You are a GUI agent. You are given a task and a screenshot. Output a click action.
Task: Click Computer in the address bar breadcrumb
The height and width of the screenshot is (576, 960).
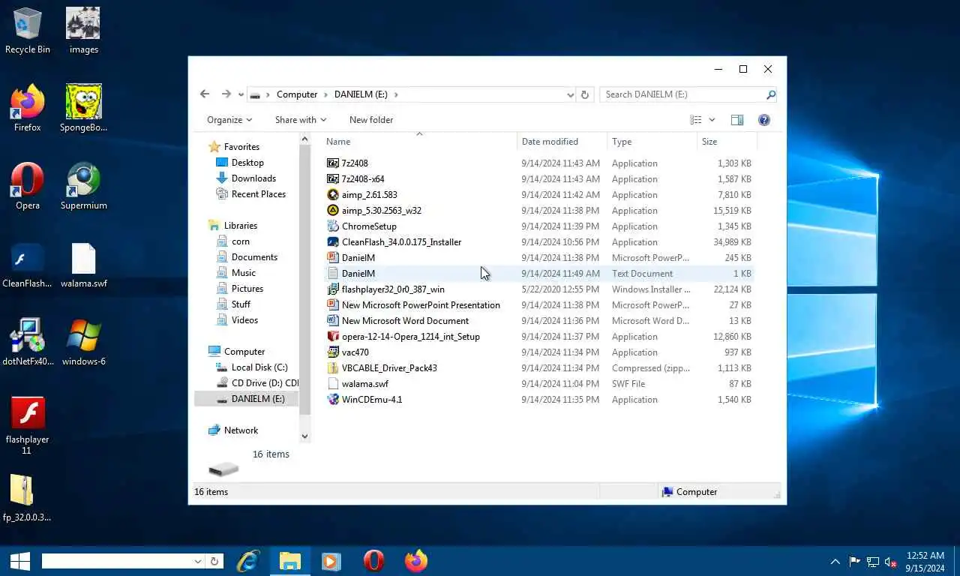coord(297,94)
